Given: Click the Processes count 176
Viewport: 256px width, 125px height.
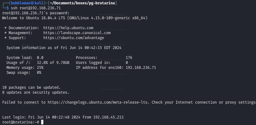Looking at the screenshot, I should [x=129, y=58].
